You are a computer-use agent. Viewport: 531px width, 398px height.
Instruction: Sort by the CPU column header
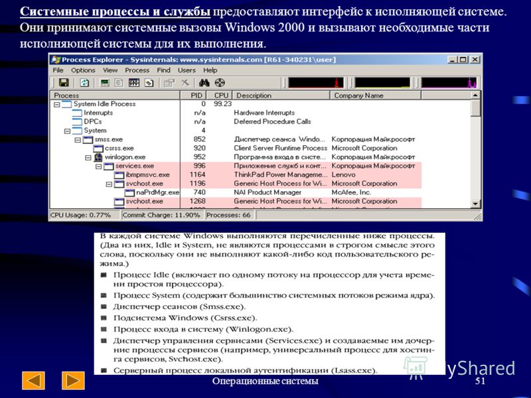220,96
